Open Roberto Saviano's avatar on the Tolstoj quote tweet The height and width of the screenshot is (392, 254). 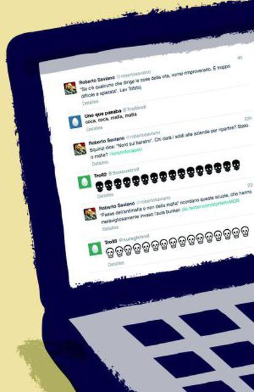70,88
